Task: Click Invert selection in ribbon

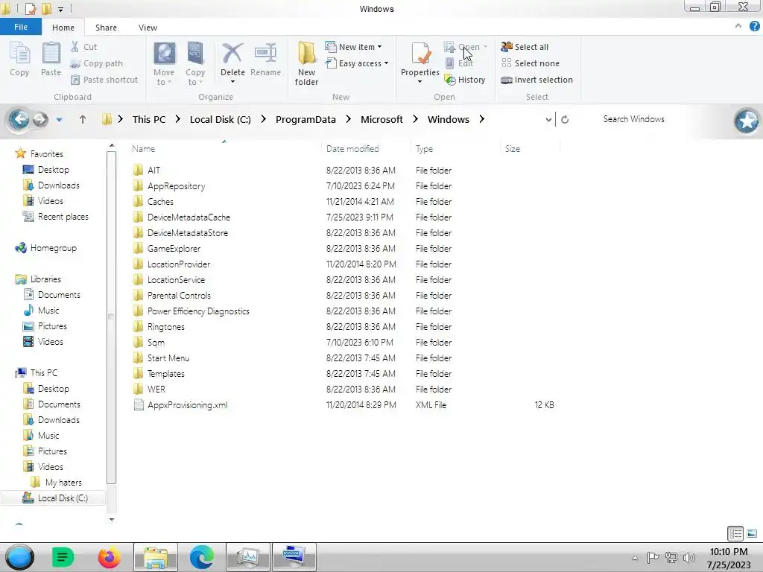Action: 536,80
